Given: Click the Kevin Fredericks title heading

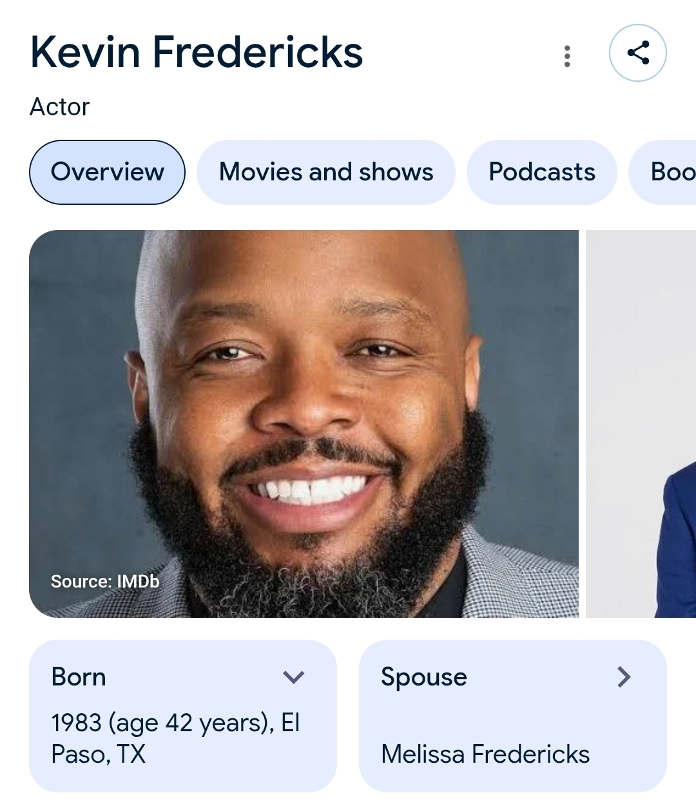Looking at the screenshot, I should (197, 52).
